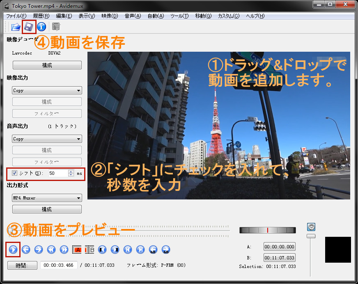Open the ツール menu
Viewport: 358px width, 284px height.
(181, 16)
